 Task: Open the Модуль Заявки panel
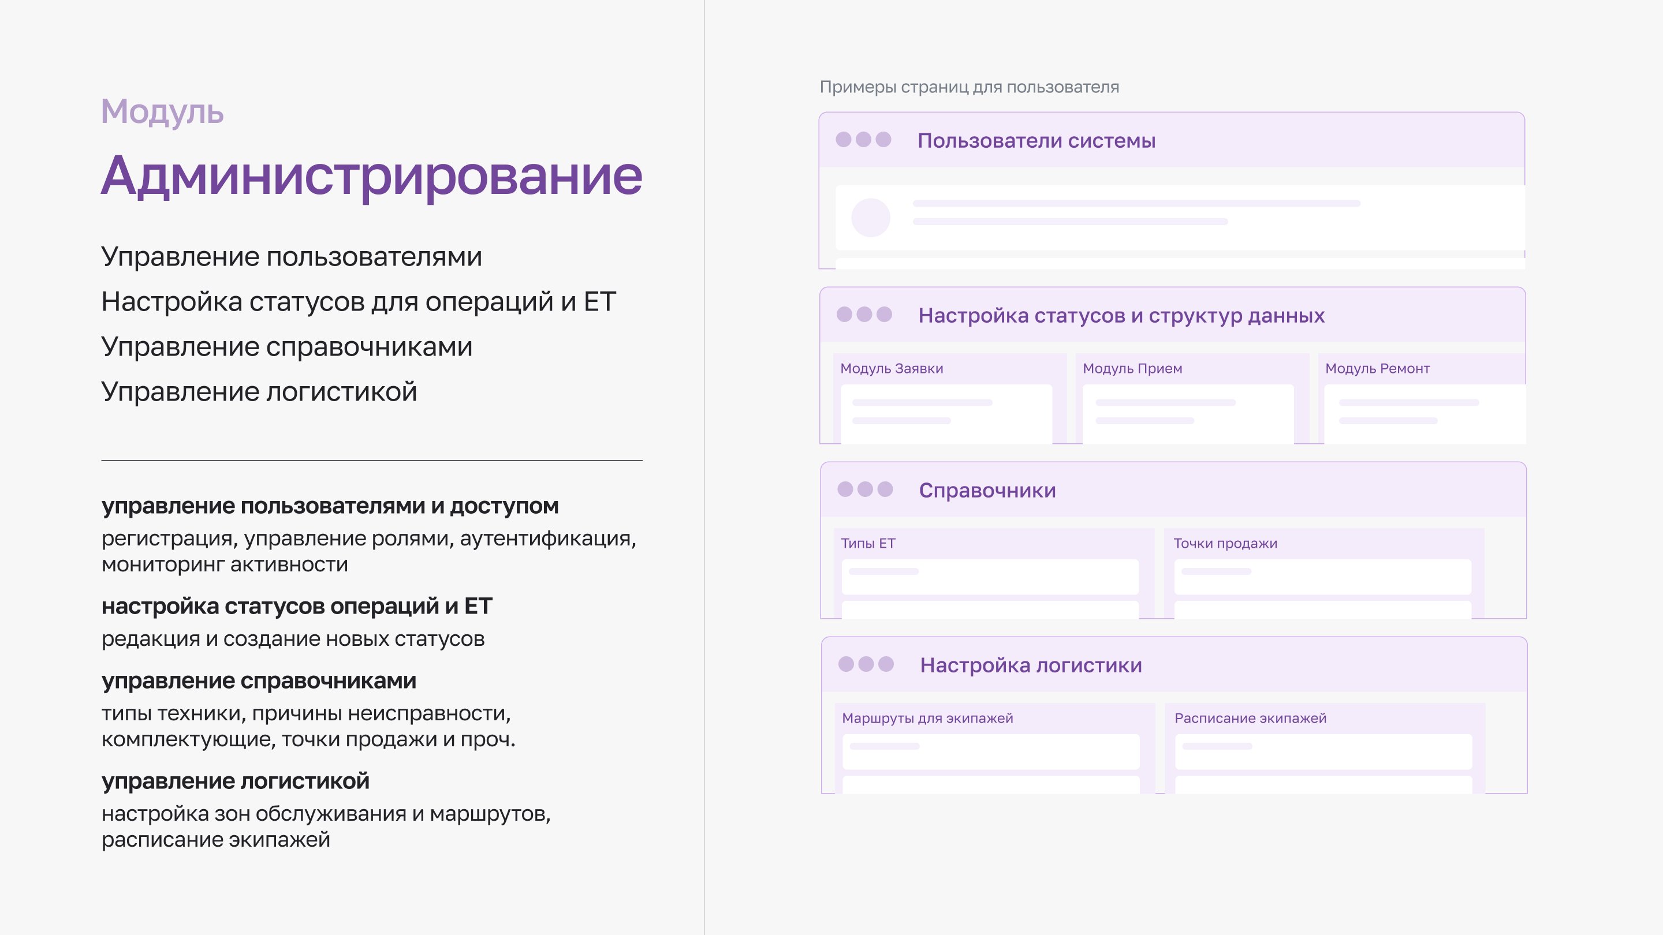tap(892, 368)
